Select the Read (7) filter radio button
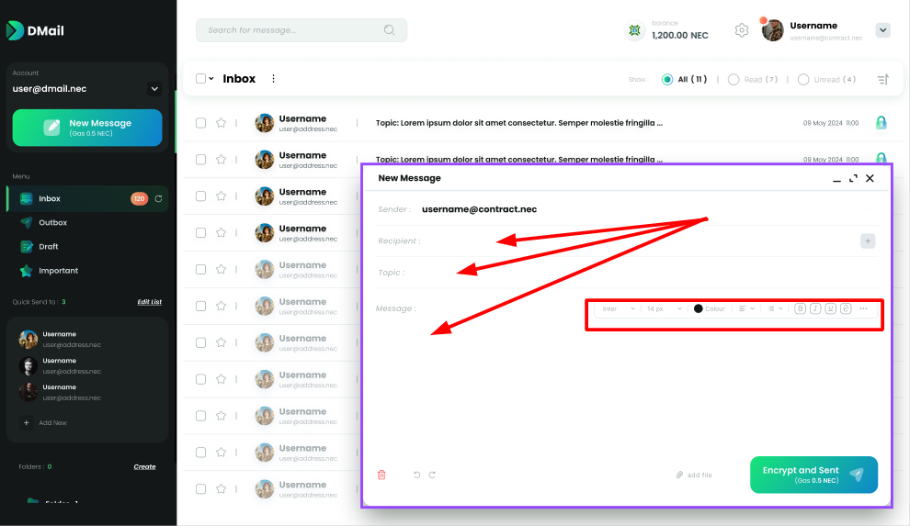The image size is (910, 526). click(734, 80)
